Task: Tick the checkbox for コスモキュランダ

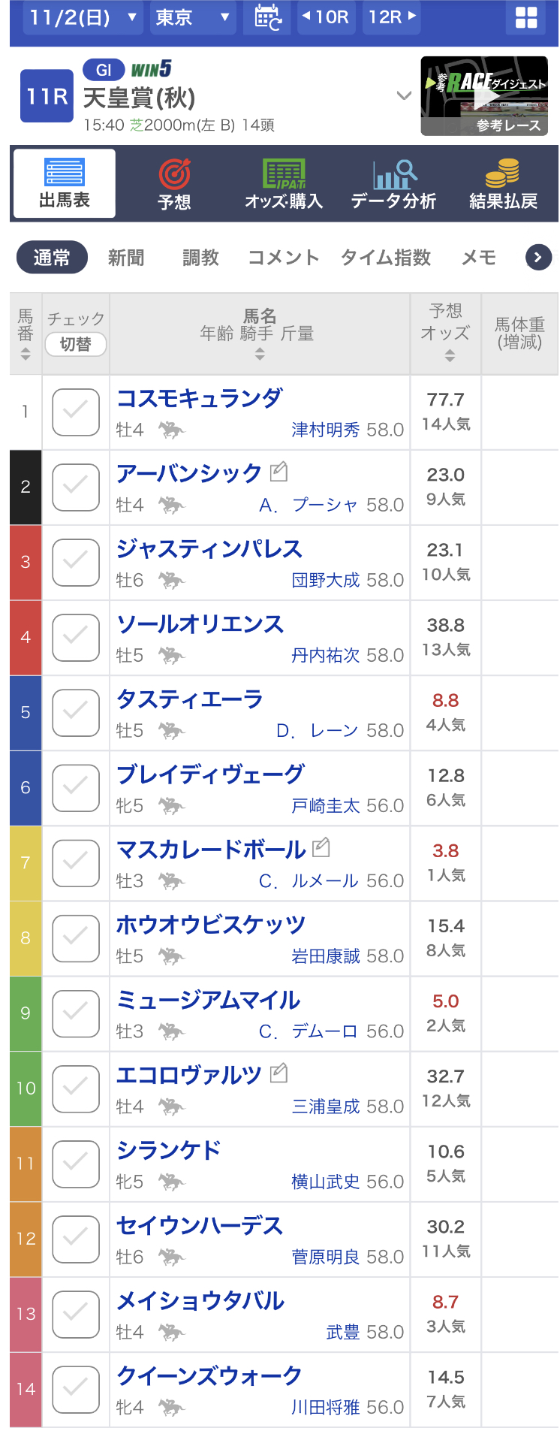Action: click(x=76, y=412)
